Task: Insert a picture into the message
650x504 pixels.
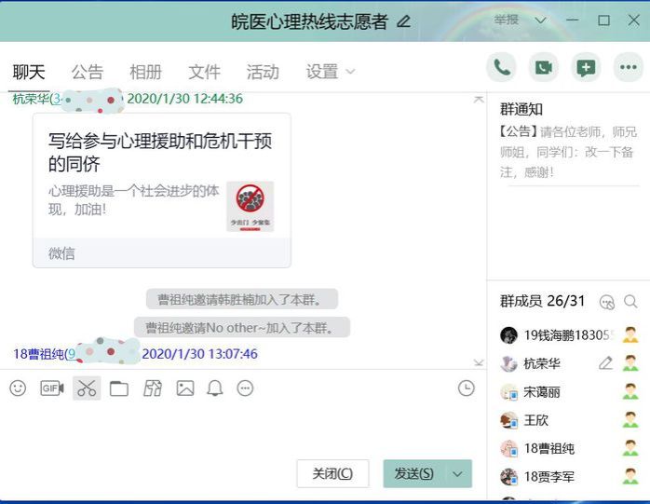Action: [x=185, y=388]
